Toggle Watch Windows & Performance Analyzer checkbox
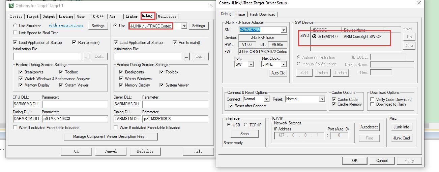 click(x=21, y=79)
